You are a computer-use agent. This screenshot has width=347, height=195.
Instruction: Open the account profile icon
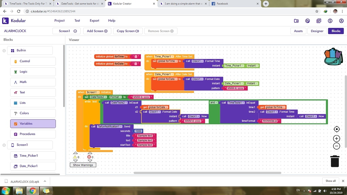coord(341,21)
